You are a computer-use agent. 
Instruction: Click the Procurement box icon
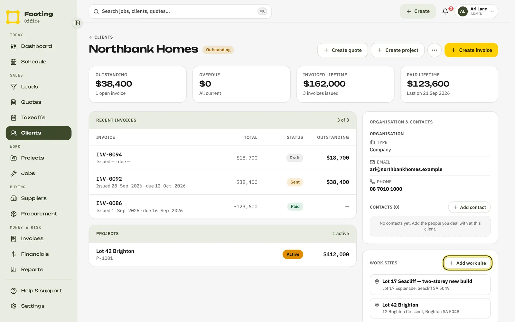[14, 214]
